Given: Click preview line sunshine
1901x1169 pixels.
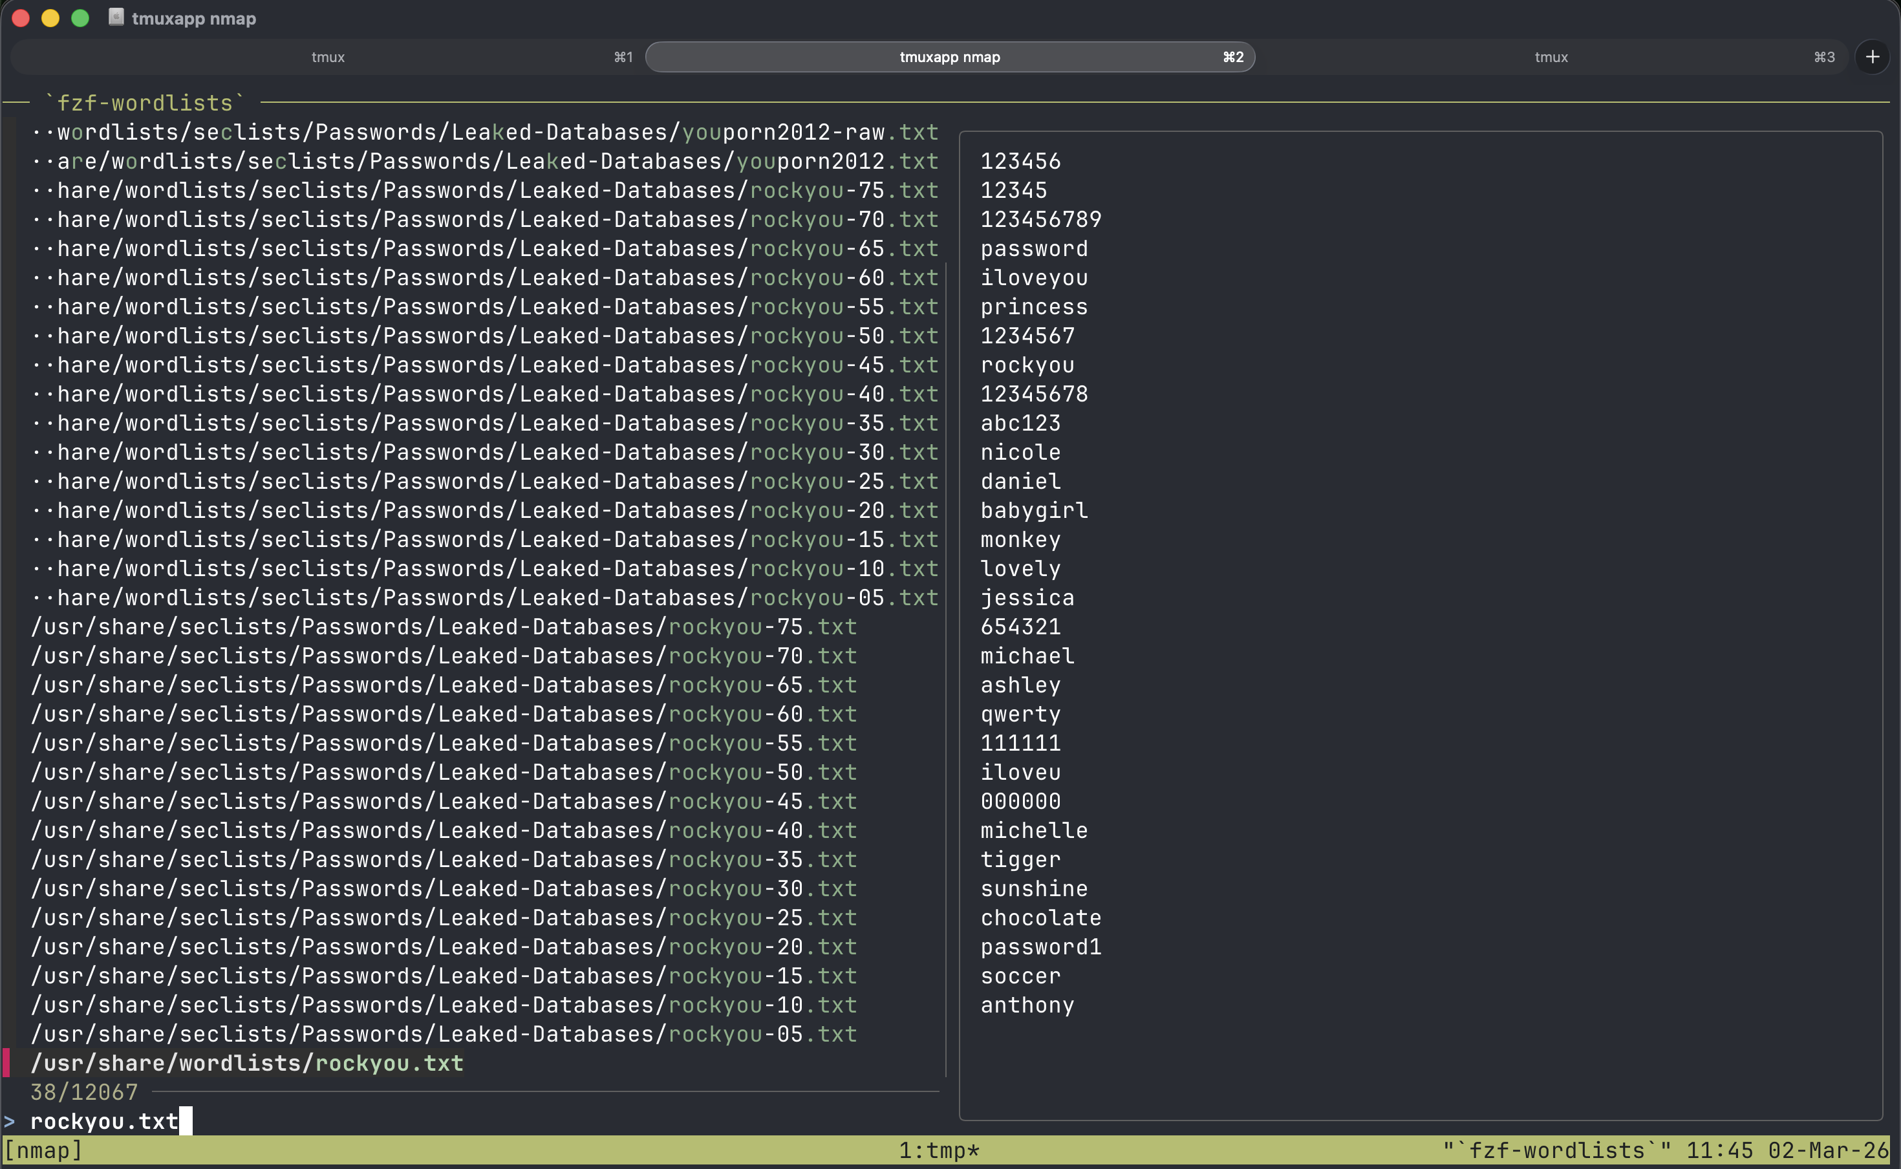Looking at the screenshot, I should point(1034,889).
